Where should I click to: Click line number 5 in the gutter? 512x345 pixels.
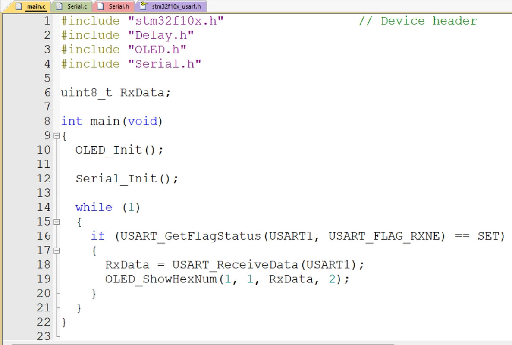click(47, 78)
